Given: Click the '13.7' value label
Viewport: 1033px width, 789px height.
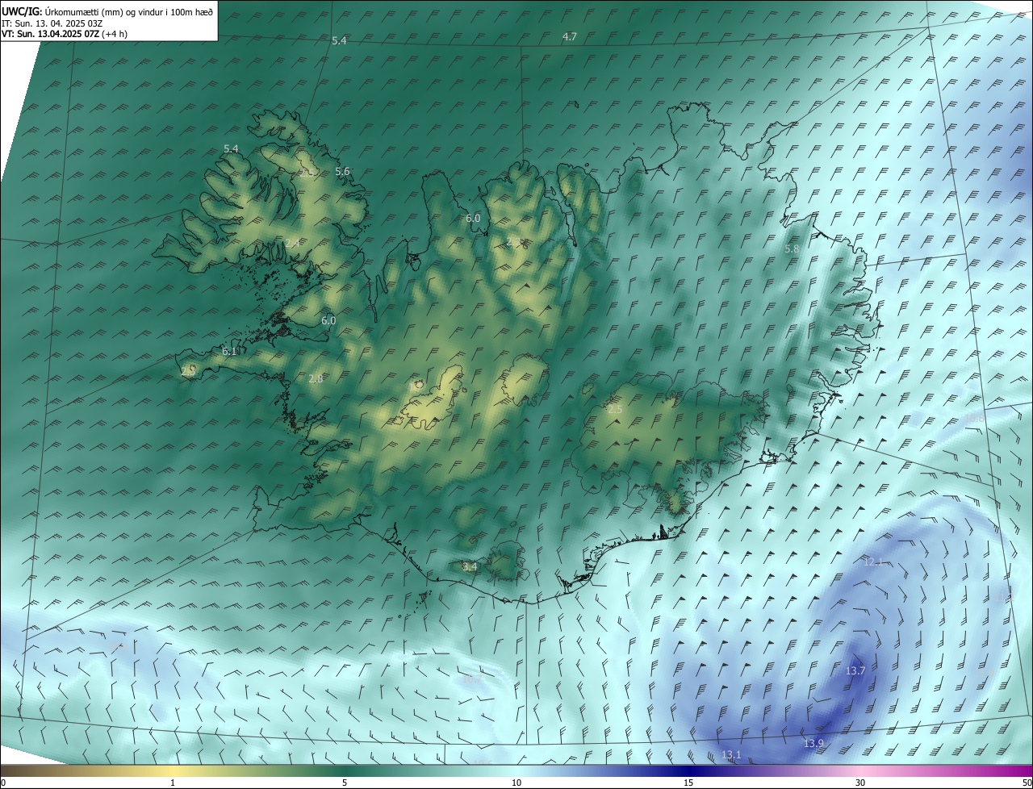Looking at the screenshot, I should coord(855,671).
